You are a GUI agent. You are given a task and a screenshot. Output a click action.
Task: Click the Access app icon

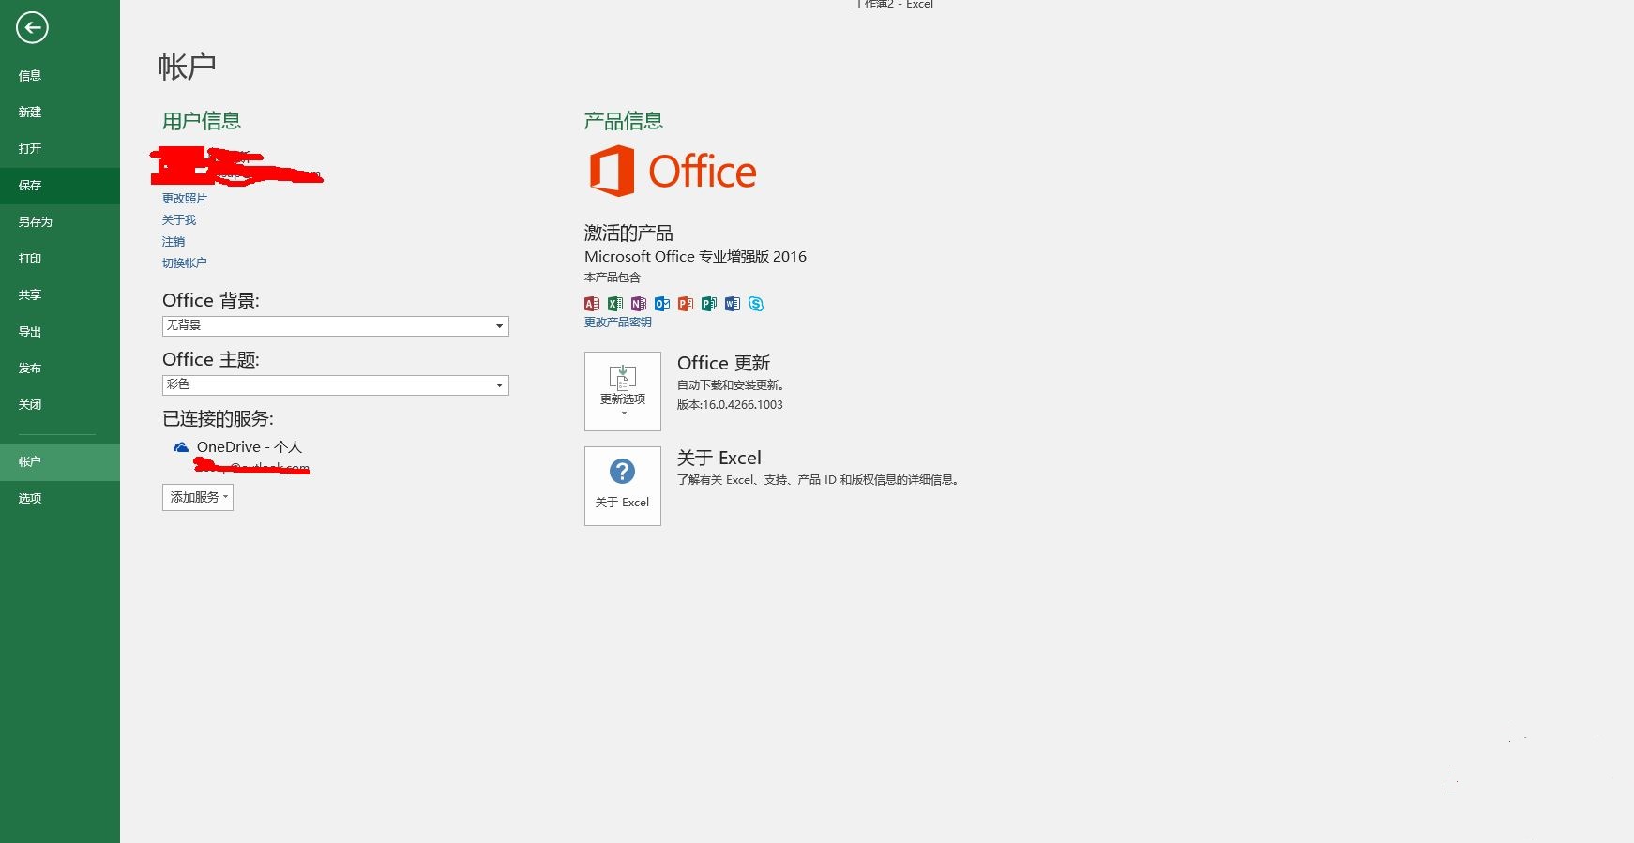(x=592, y=304)
